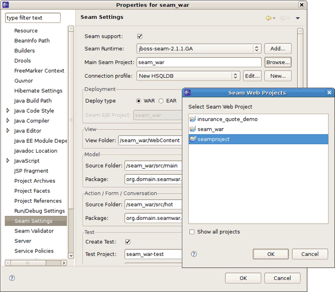Click the type filter text field
This screenshot has width=335, height=292.
[x=33, y=18]
